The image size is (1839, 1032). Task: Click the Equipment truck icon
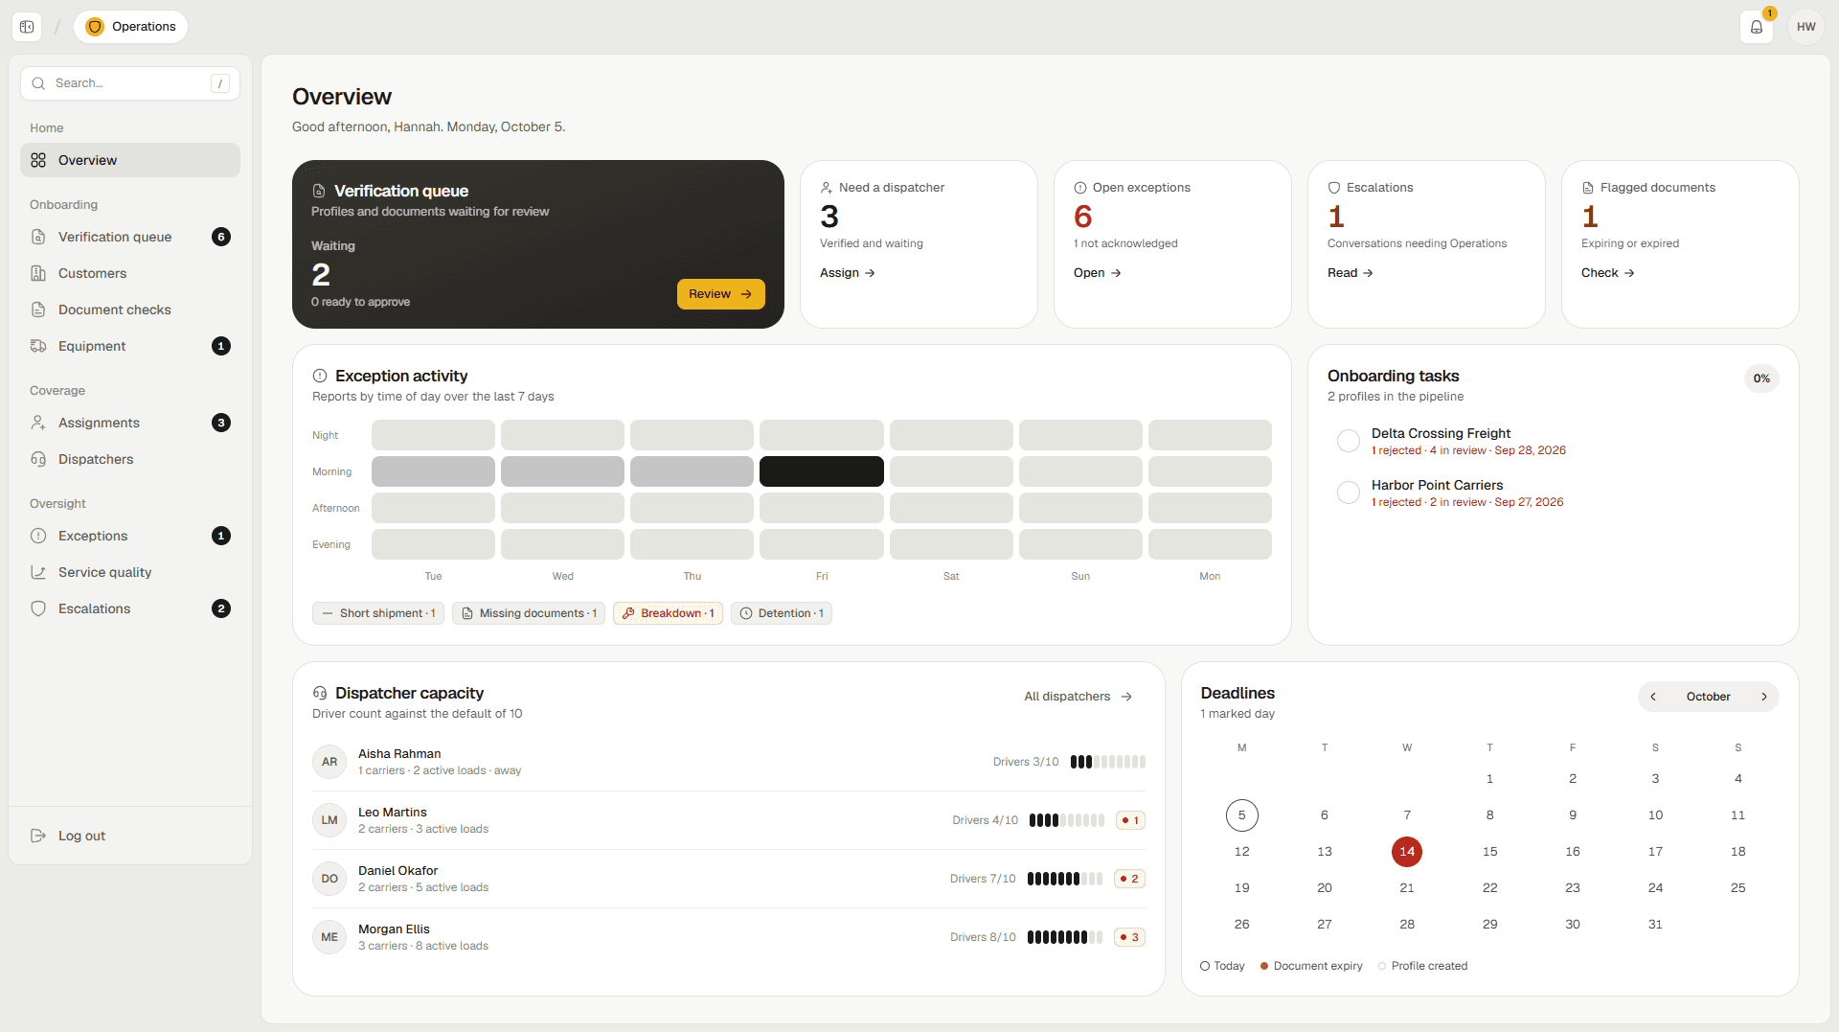pyautogui.click(x=38, y=346)
